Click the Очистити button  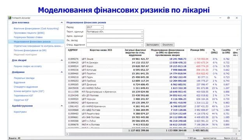click(x=168, y=45)
